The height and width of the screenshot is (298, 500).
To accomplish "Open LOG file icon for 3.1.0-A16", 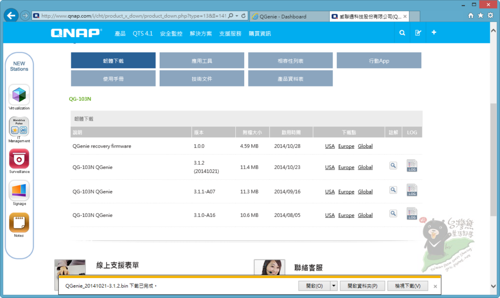I will (x=412, y=213).
